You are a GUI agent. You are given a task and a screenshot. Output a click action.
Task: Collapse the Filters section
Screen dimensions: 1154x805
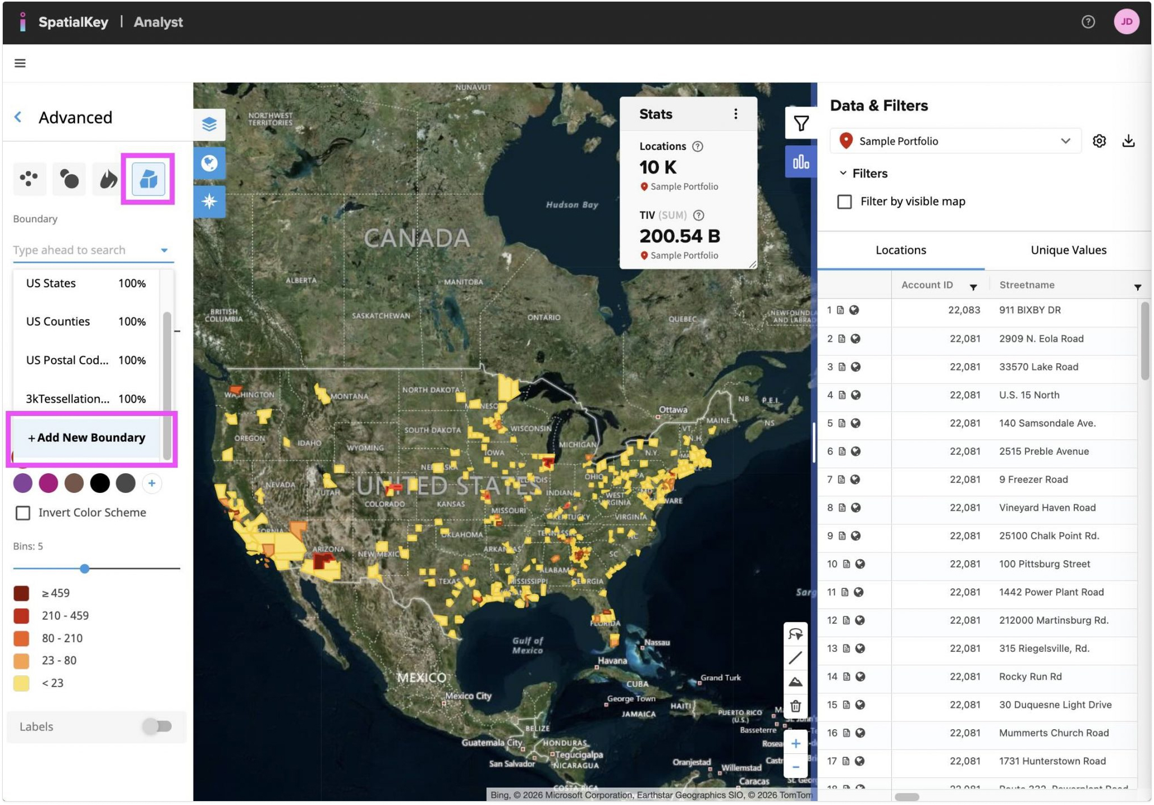tap(842, 173)
